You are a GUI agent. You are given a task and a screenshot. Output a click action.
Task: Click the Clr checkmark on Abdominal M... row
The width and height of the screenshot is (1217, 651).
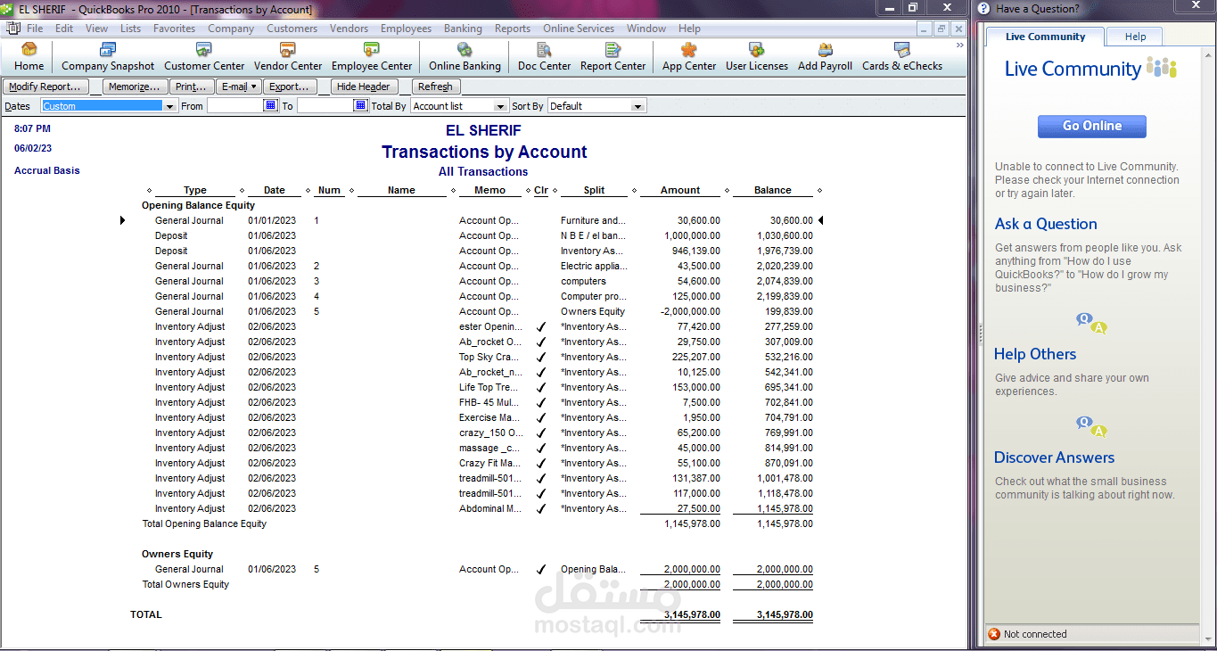(540, 508)
